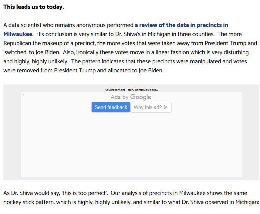This screenshot has width=260, height=214.
Task: Click the 'This leads us to today.' heading
Action: point(34,7)
